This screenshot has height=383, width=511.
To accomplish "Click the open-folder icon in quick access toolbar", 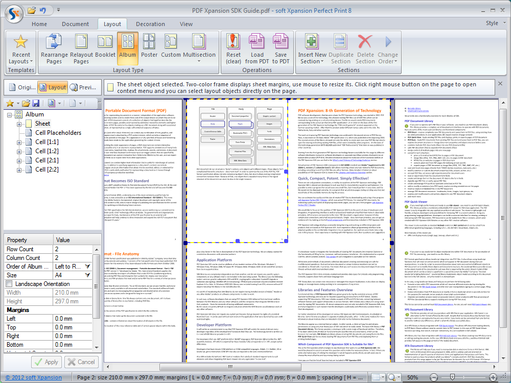I will pos(32,10).
